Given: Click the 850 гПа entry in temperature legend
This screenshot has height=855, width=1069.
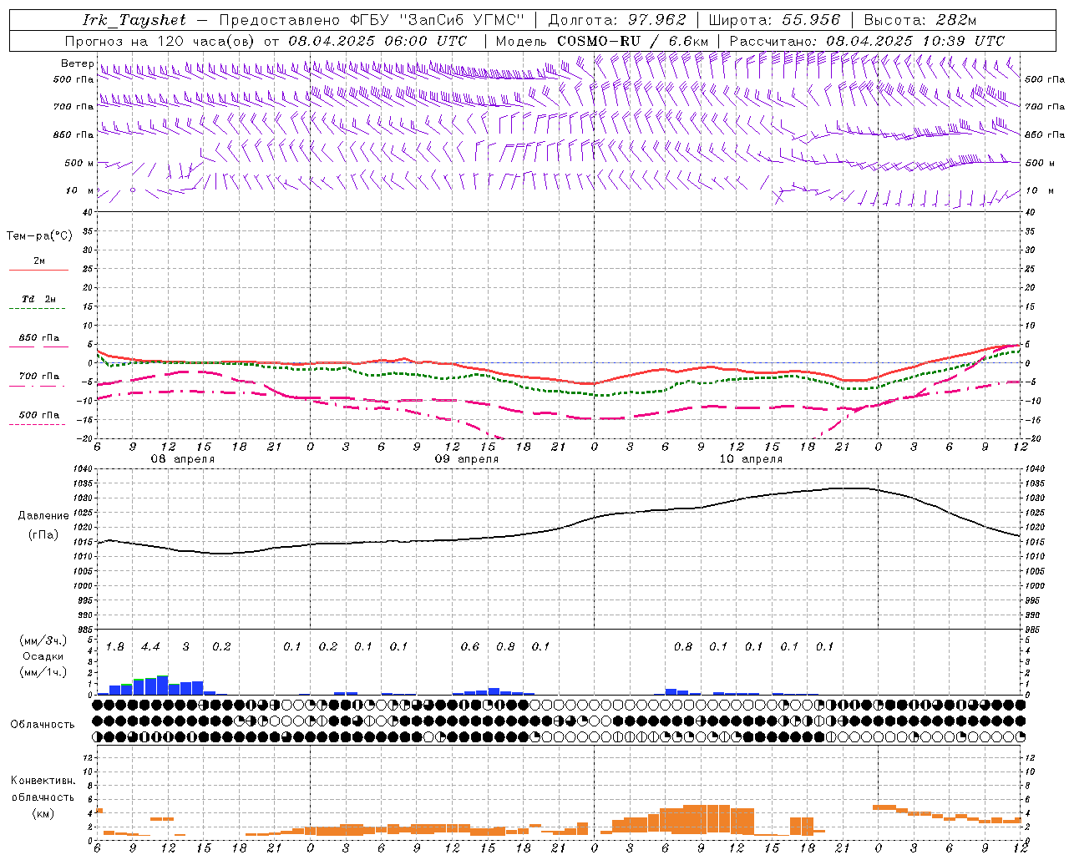Looking at the screenshot, I should point(39,338).
